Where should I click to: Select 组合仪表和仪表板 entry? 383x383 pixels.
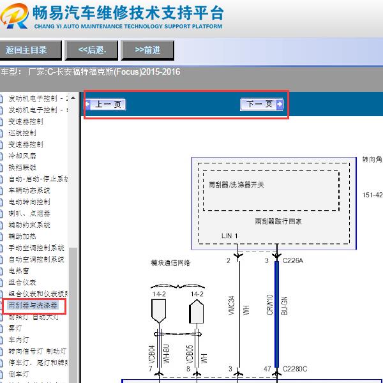click(38, 294)
